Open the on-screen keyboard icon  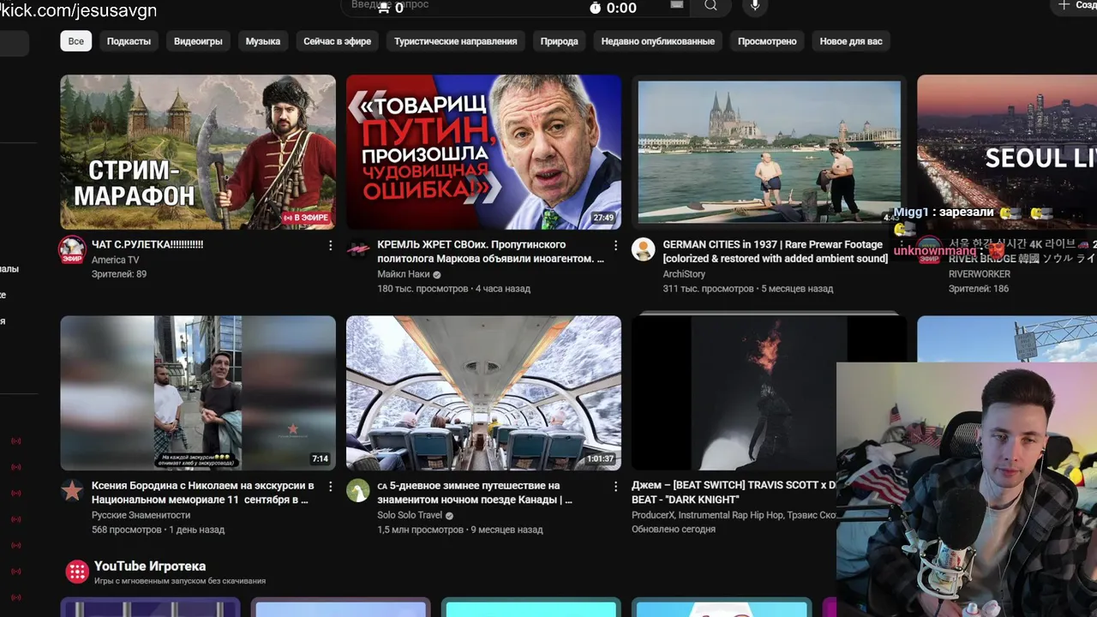677,5
